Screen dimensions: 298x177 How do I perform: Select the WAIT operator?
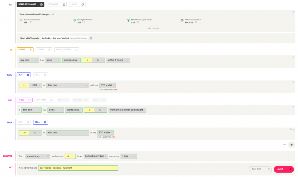[99, 100]
